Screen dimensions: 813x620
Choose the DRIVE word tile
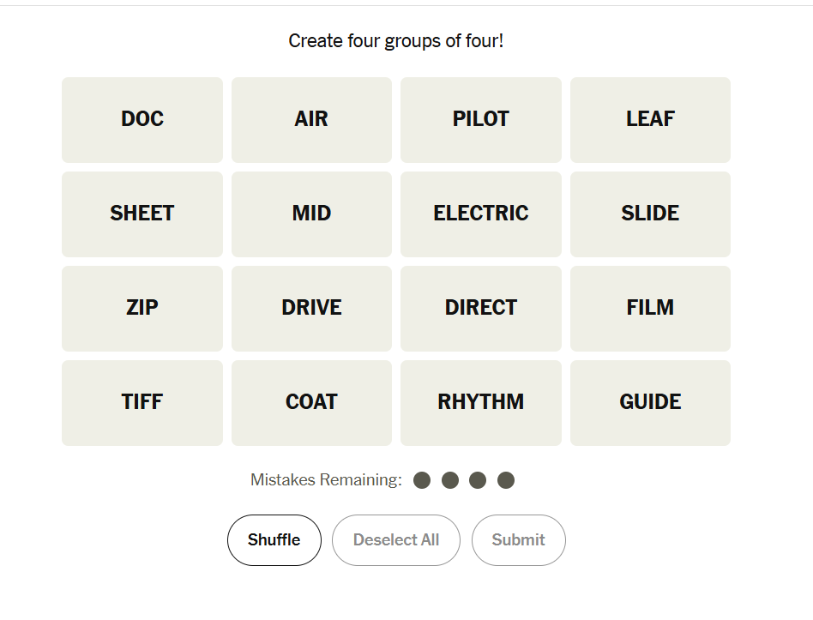coord(311,309)
